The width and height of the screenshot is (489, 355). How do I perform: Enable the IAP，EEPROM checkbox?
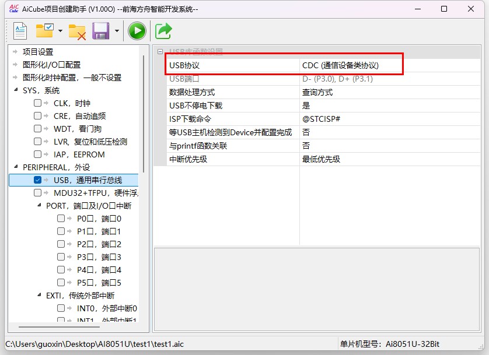click(37, 154)
